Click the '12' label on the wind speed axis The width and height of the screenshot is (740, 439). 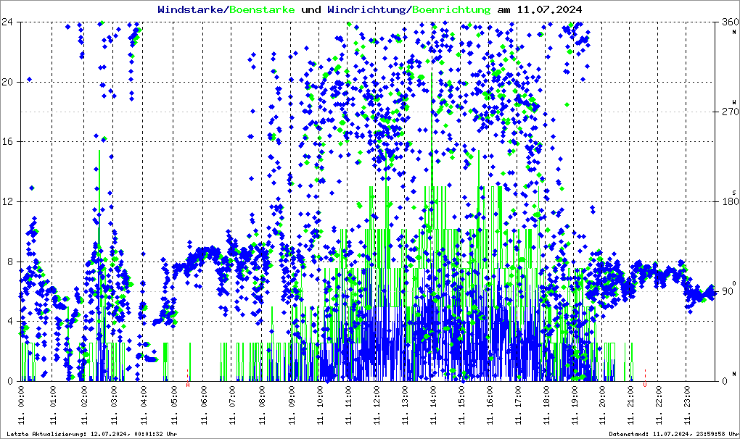coord(7,201)
